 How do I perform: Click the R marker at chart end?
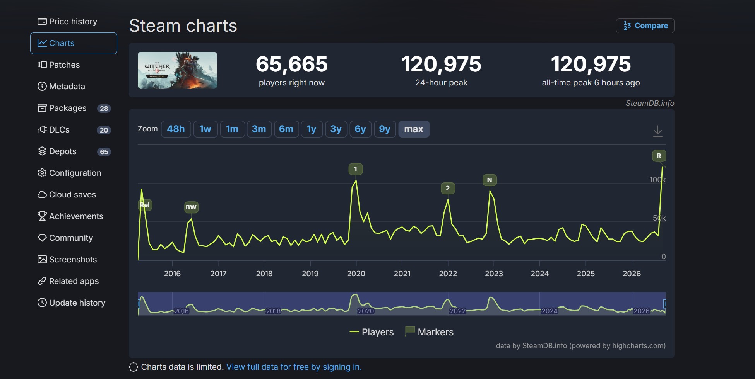(x=659, y=156)
